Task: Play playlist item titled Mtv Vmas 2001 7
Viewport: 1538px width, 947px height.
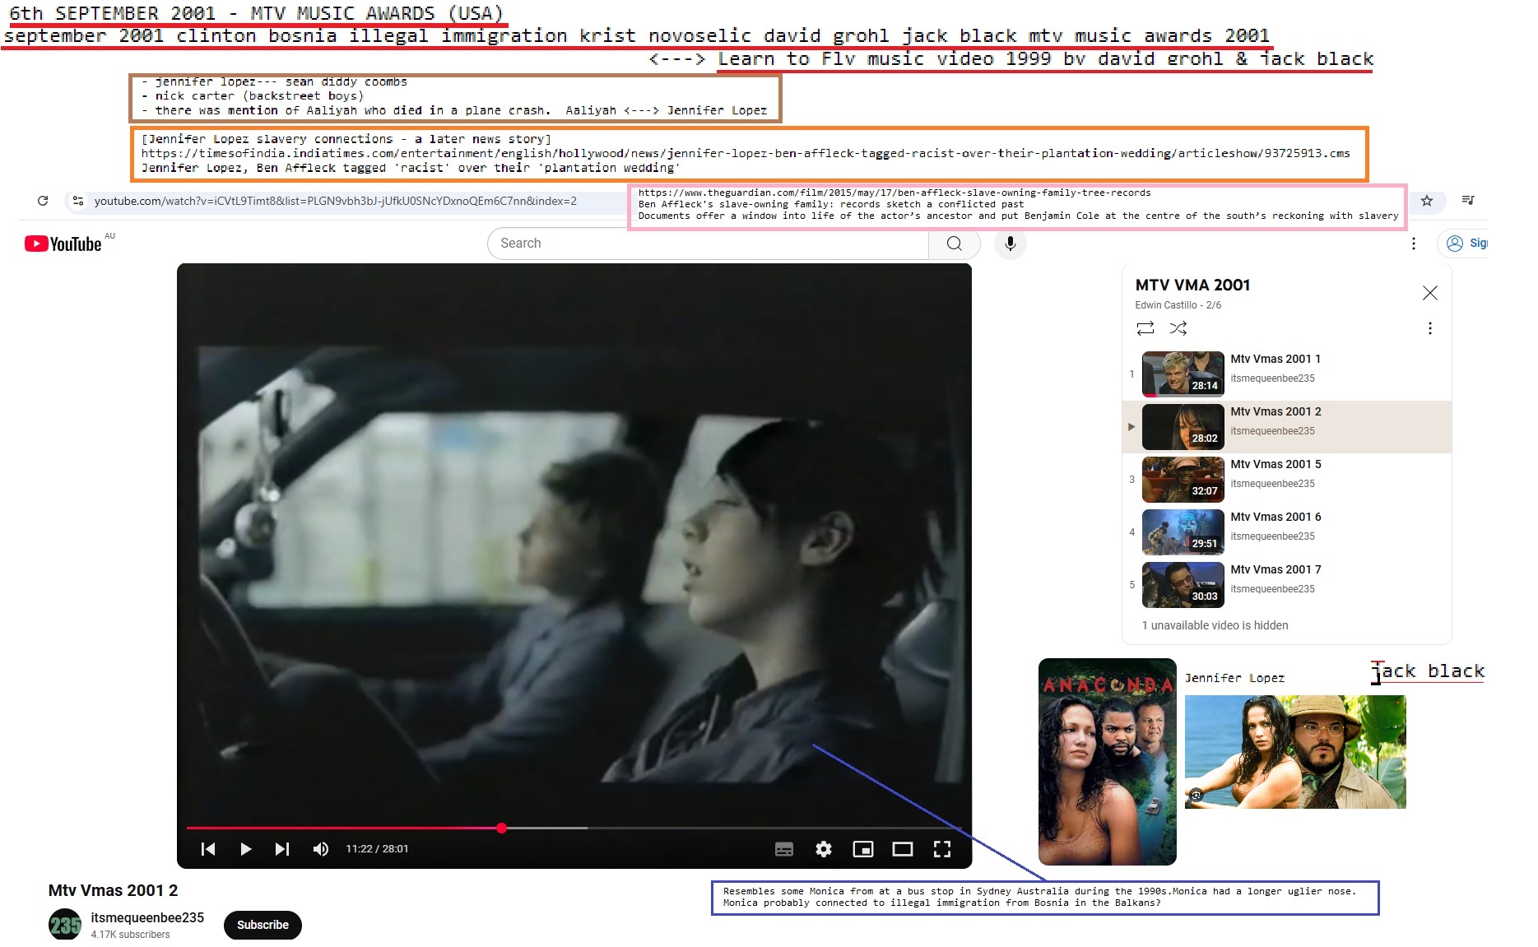Action: click(1275, 569)
